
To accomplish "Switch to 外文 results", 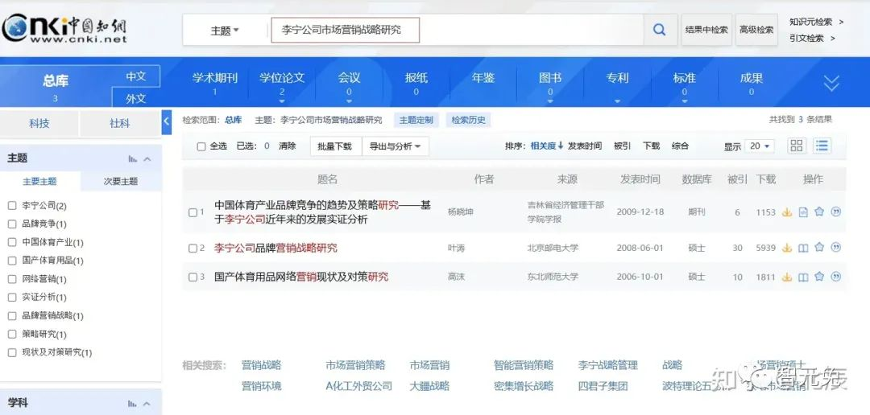I will coord(136,98).
